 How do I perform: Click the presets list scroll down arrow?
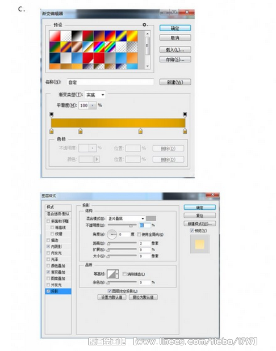click(148, 66)
